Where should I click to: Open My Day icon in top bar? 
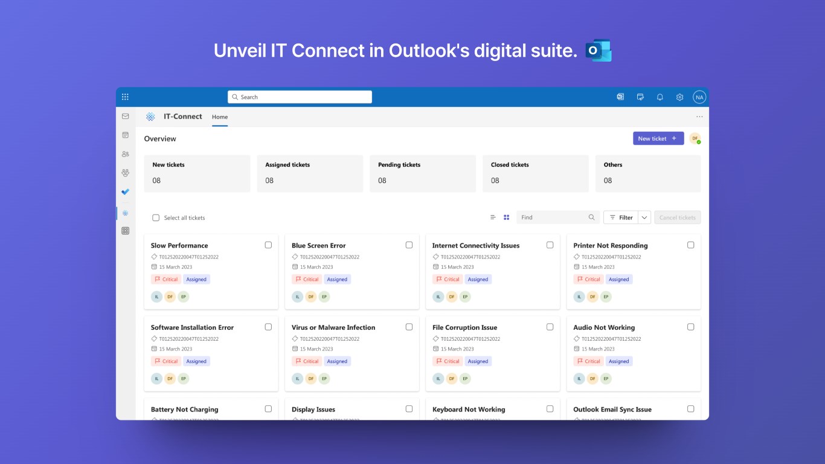click(640, 97)
